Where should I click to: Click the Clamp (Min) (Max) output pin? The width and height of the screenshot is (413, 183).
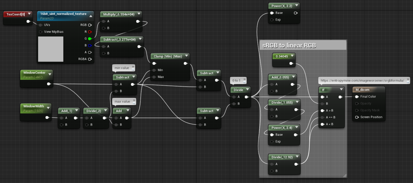coord(185,63)
